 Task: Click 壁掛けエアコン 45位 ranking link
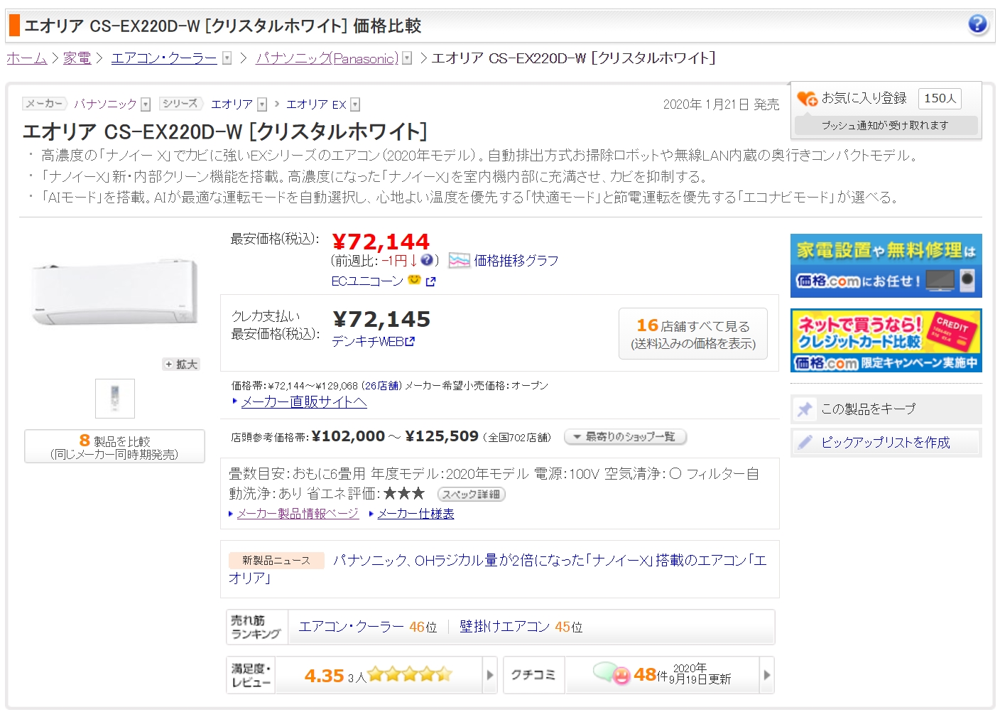521,627
